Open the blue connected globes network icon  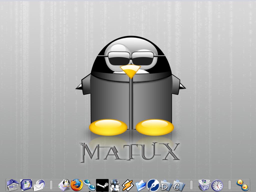point(89,185)
